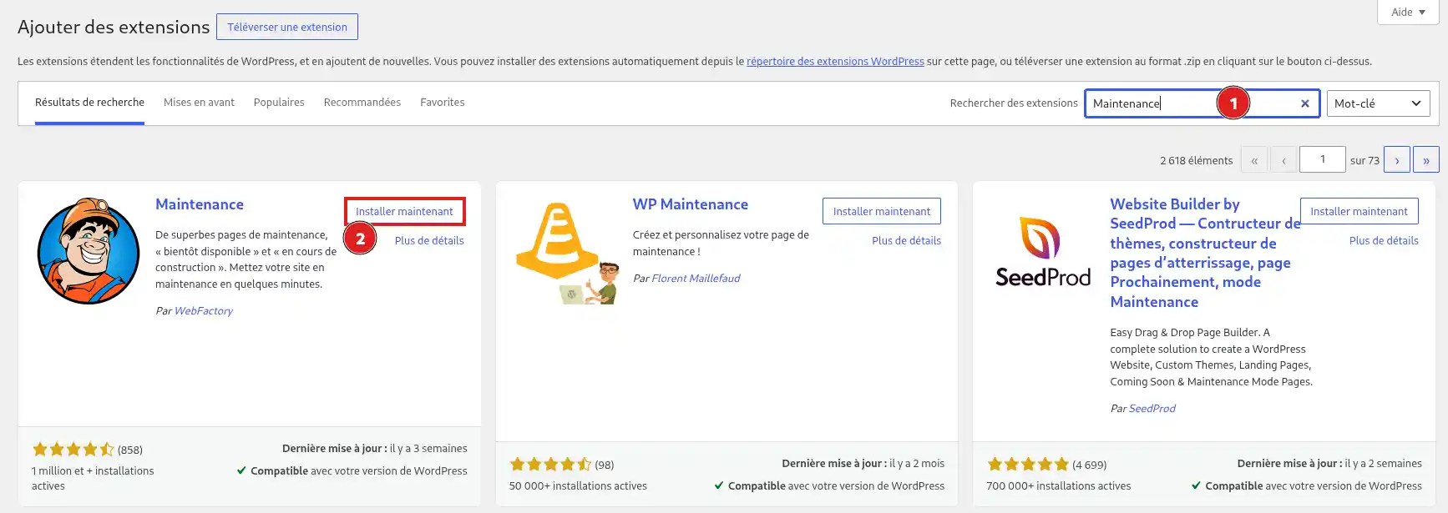
Task: Clear the search field with the X icon
Action: pos(1304,103)
